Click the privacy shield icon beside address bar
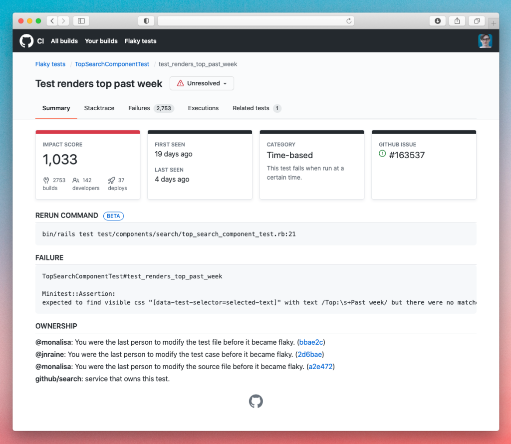 146,21
